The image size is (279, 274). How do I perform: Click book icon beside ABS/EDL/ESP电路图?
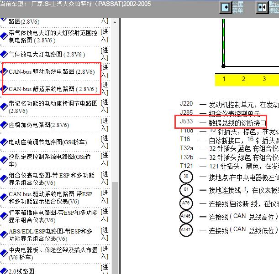point(4,234)
